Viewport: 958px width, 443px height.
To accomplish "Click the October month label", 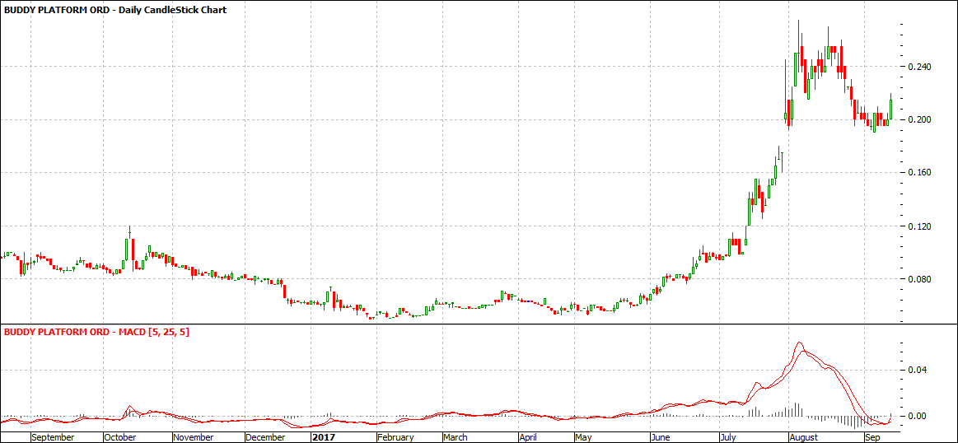I will [119, 437].
